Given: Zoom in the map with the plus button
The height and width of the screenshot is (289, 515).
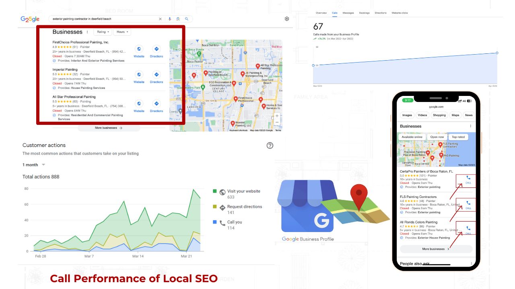Looking at the screenshot, I should [x=277, y=116].
